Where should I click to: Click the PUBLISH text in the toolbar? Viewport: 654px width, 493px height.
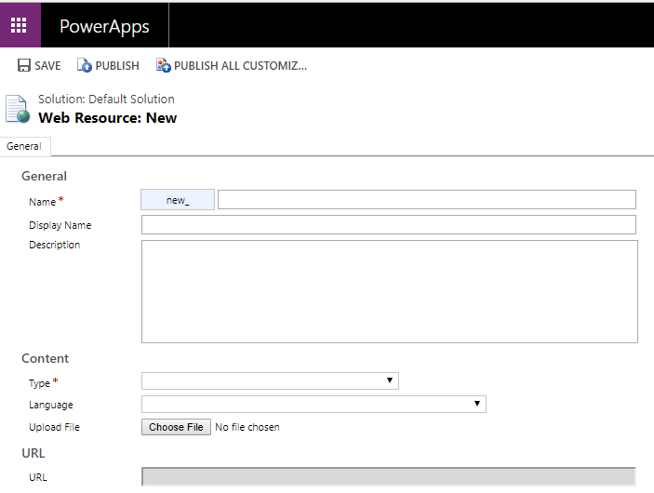(x=117, y=66)
